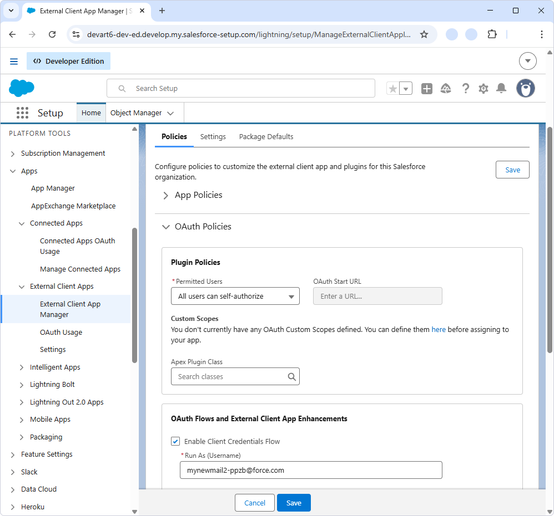Open the quick create plus icon
The image size is (554, 516).
click(426, 88)
